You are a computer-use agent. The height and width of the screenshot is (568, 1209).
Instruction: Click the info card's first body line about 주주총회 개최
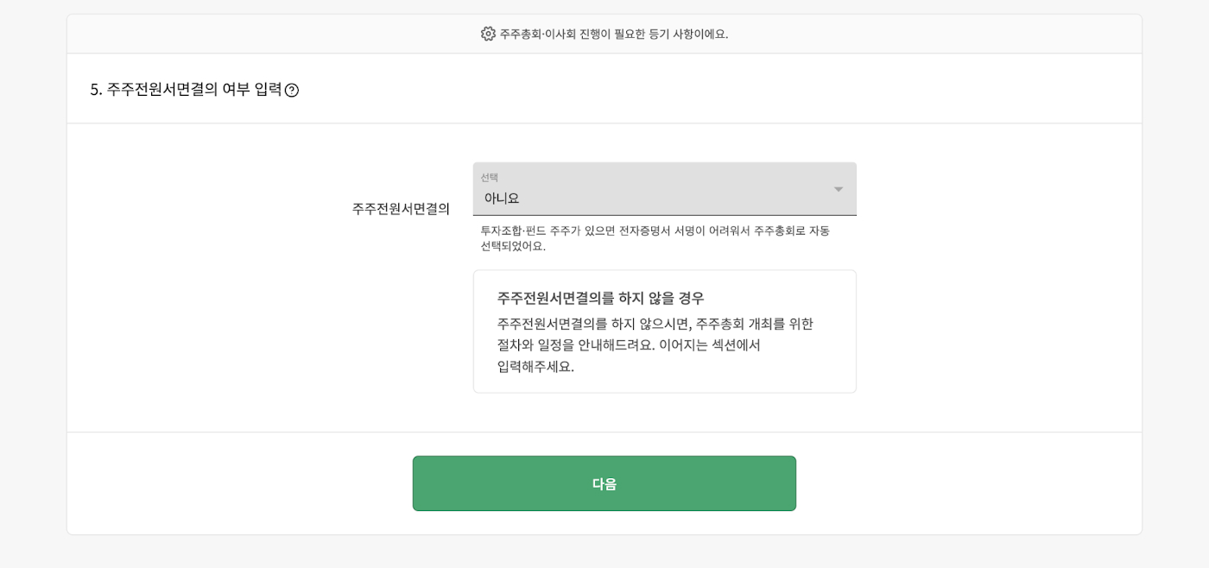655,324
